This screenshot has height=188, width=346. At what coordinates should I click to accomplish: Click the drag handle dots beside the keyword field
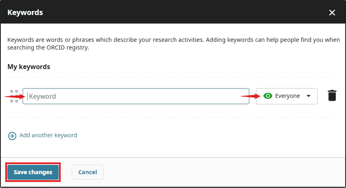(14, 96)
